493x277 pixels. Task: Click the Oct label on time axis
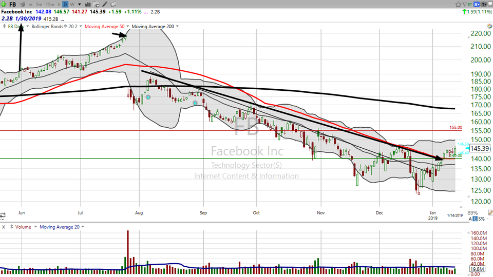[x=256, y=212]
